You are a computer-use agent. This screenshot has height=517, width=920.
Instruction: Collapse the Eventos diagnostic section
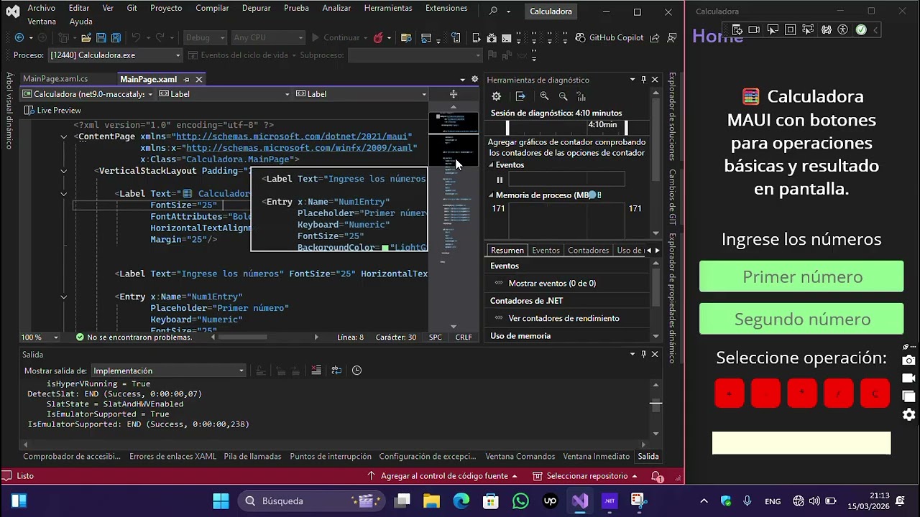pyautogui.click(x=492, y=165)
